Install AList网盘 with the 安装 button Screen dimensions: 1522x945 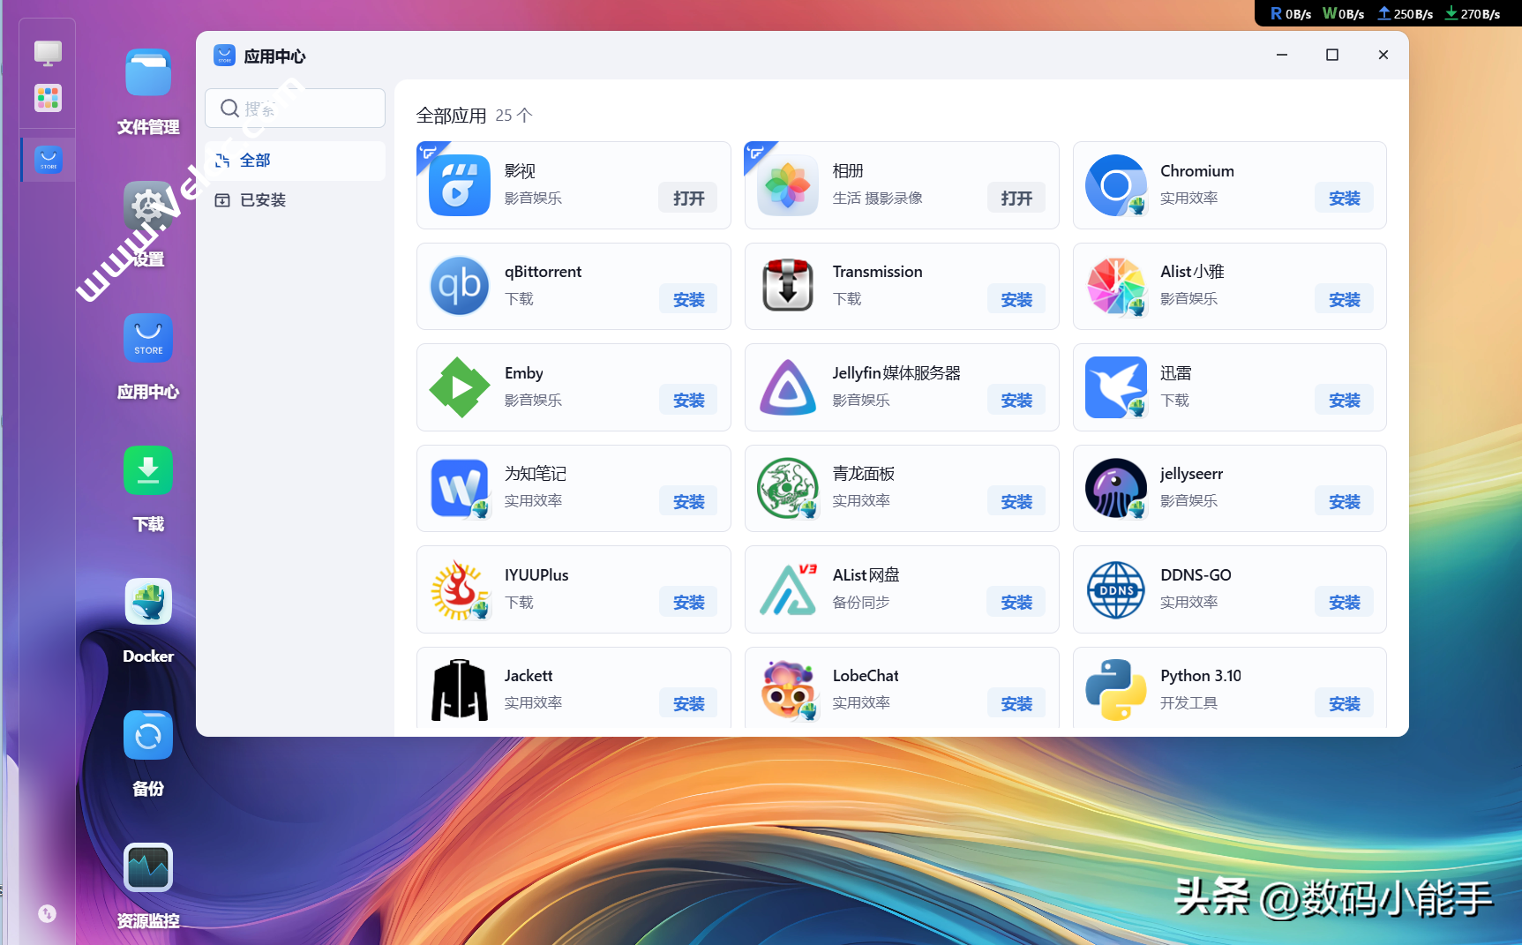pos(1016,603)
